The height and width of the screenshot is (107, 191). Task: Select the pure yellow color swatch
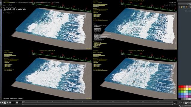190,89
